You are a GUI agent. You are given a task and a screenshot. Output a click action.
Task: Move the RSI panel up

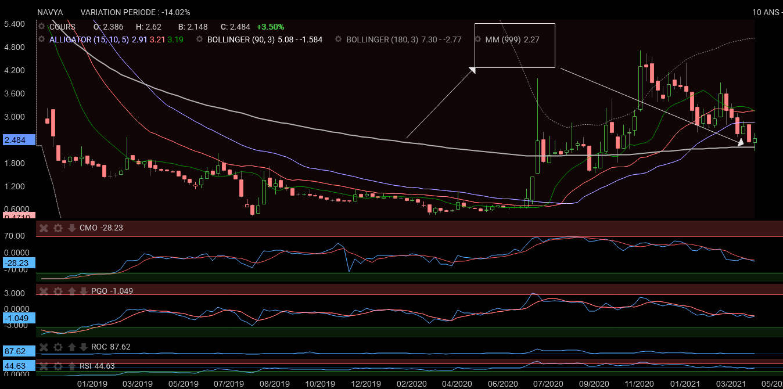click(x=72, y=366)
